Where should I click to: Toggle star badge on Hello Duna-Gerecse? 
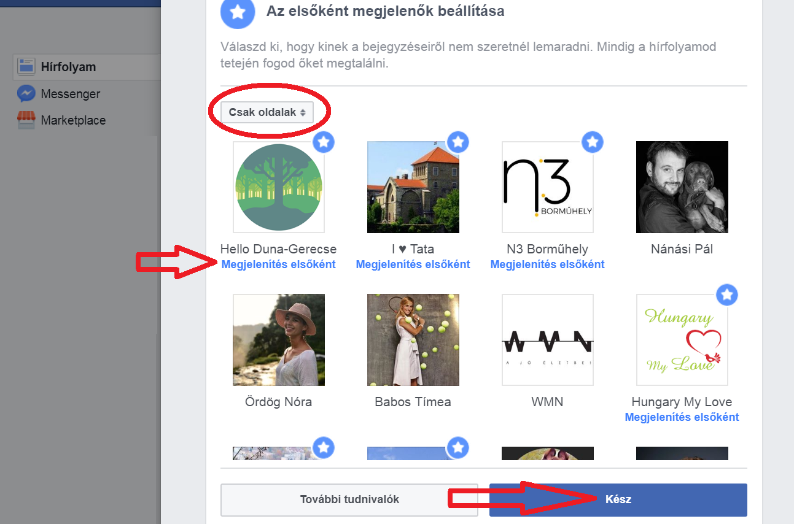click(324, 142)
